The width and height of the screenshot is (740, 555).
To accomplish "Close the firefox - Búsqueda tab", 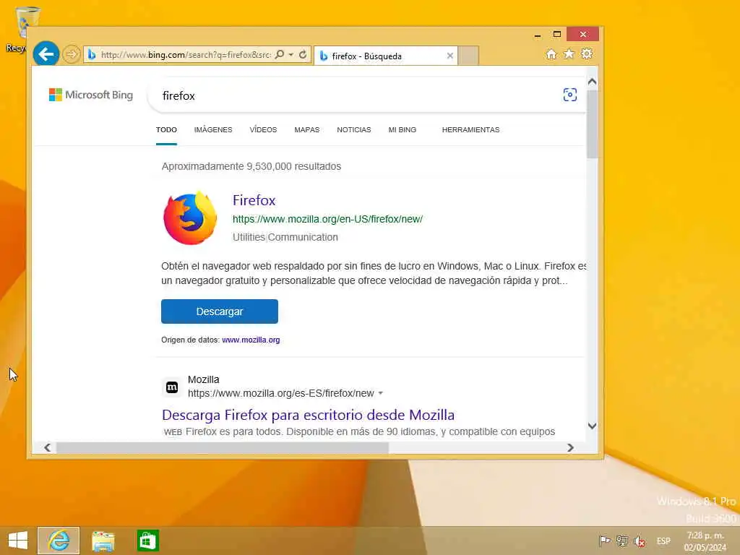I will [x=449, y=56].
